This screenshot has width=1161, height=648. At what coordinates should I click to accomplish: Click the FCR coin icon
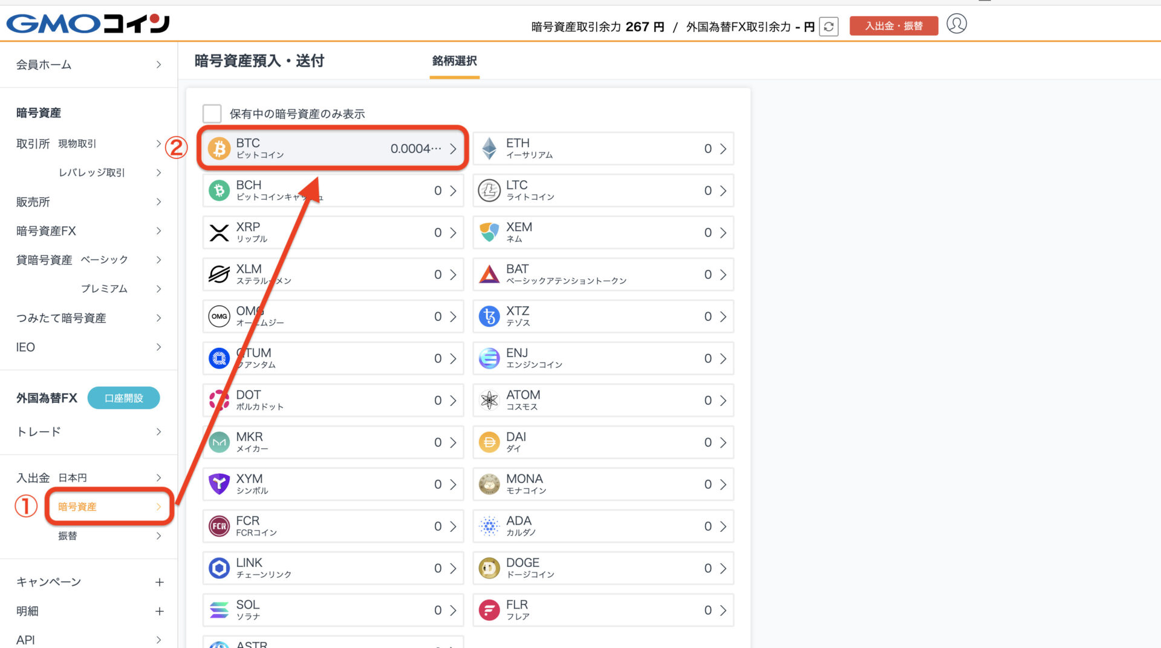click(219, 526)
